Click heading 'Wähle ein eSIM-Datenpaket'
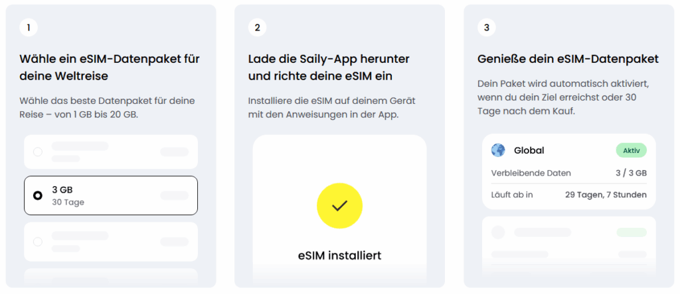The image size is (680, 294). pos(110,59)
